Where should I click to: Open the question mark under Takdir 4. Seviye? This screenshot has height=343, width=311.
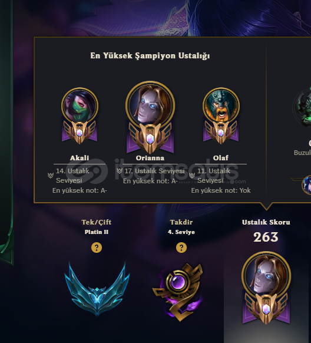coord(181,248)
